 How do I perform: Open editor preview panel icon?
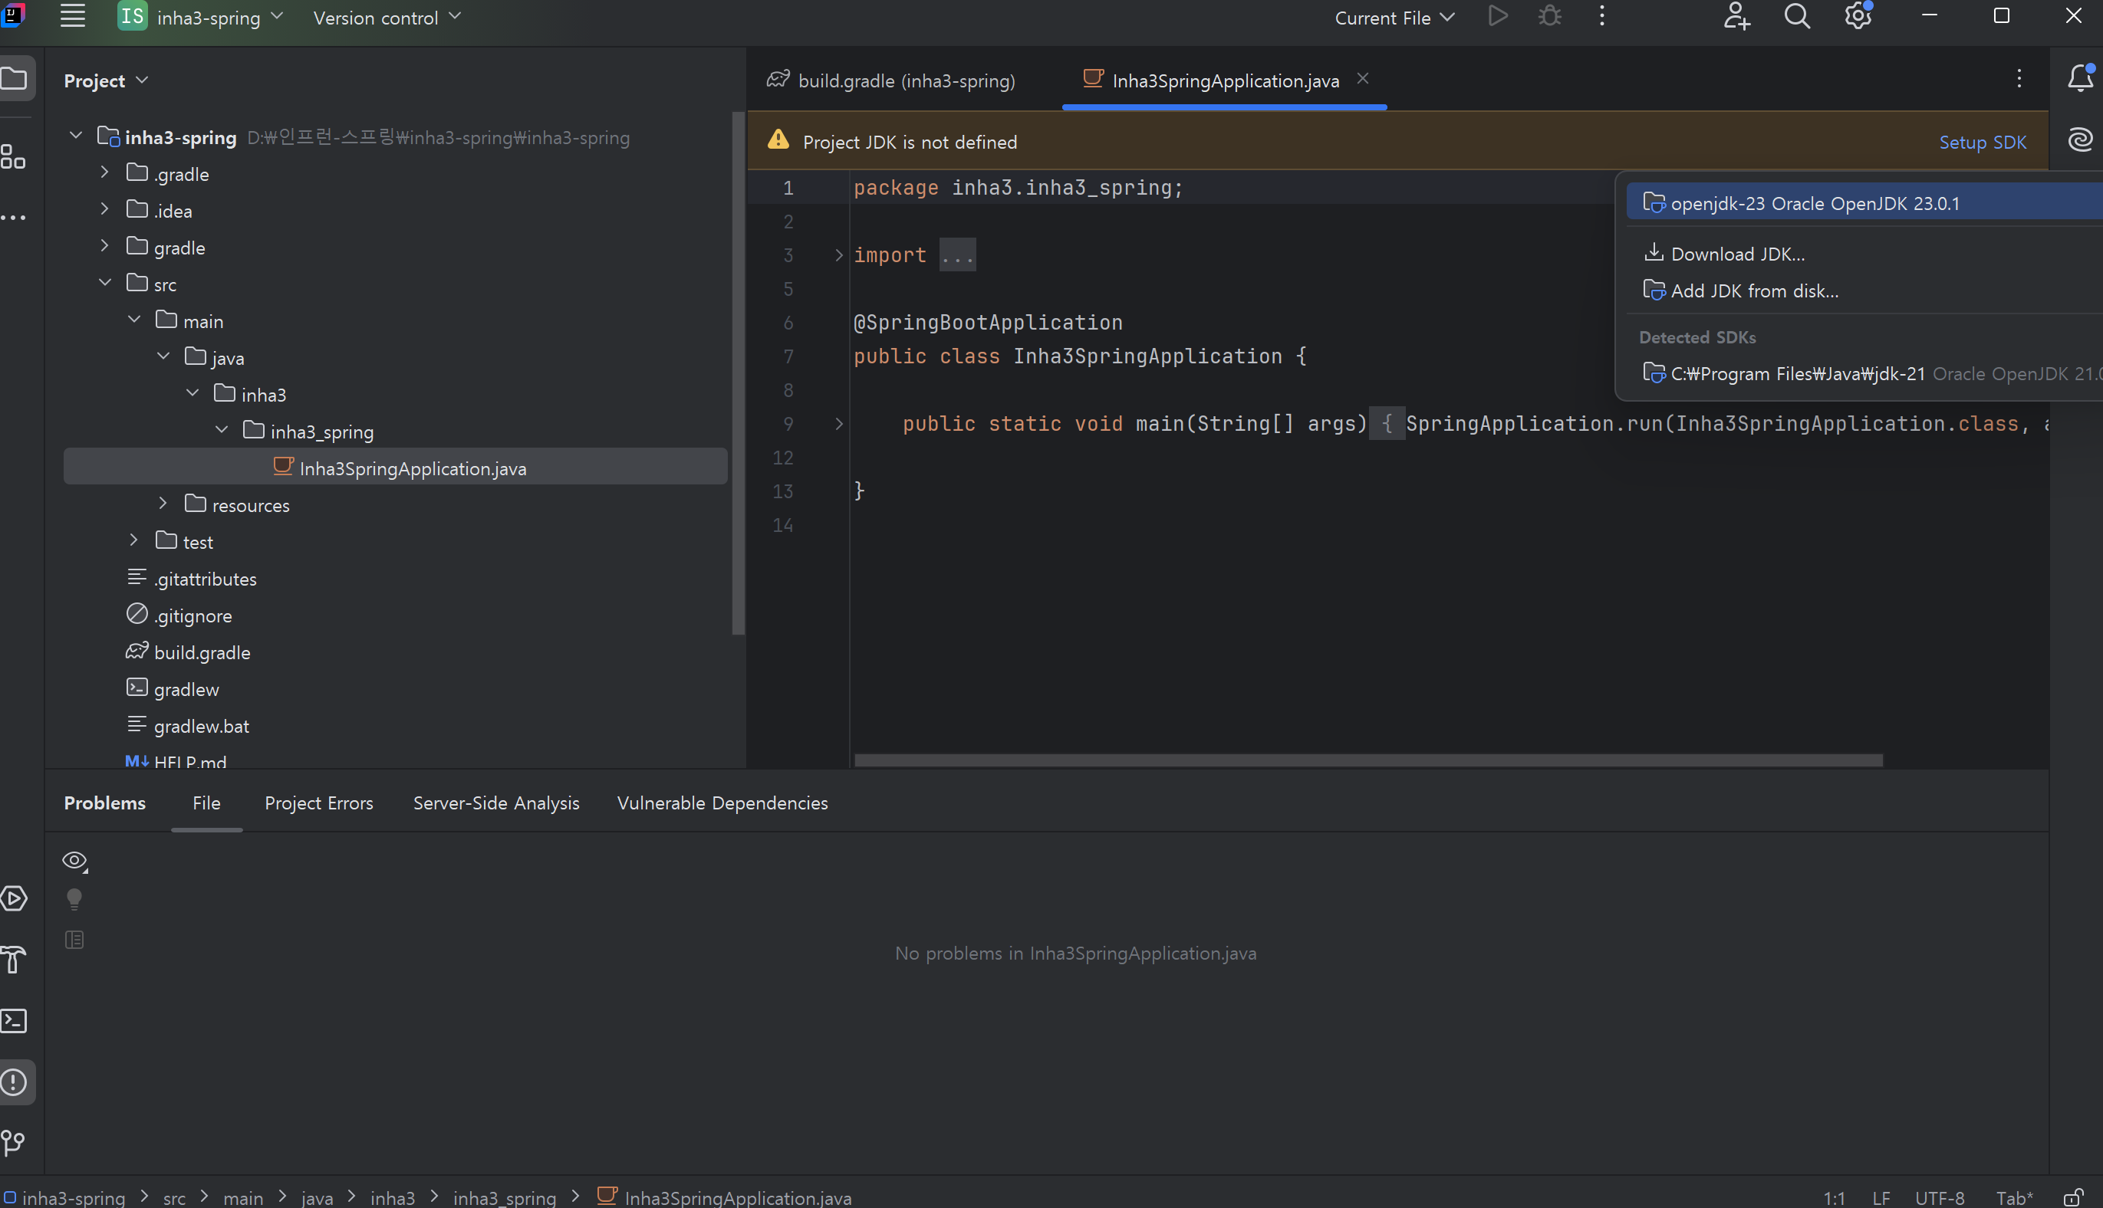point(74,940)
